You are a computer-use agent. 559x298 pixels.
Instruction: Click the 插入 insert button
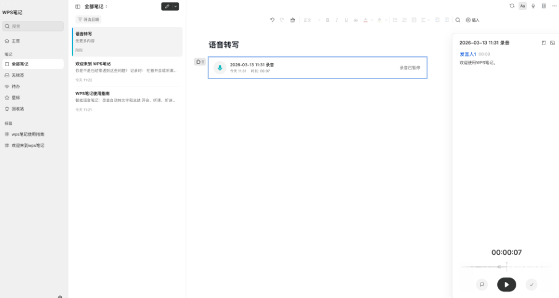472,20
